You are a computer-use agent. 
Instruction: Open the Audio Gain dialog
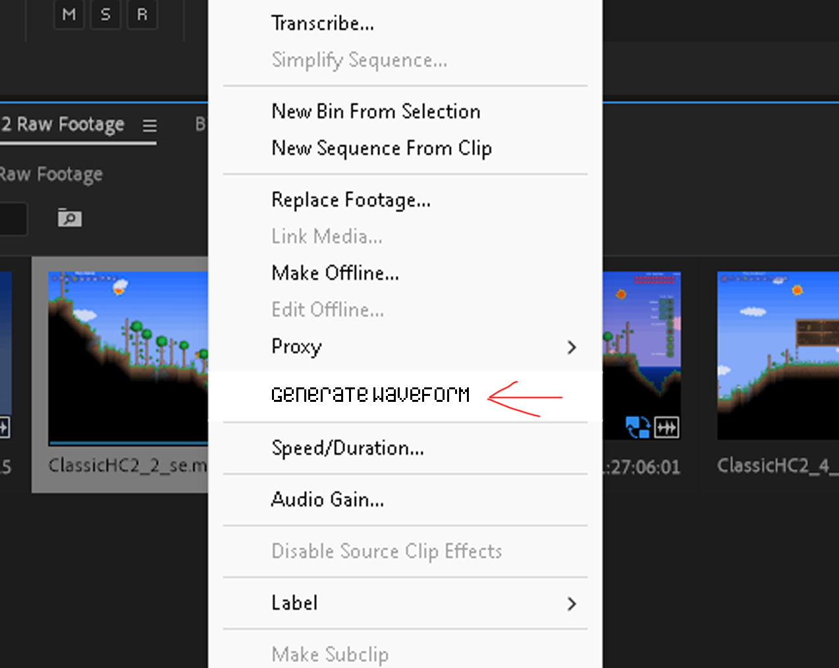click(x=327, y=499)
